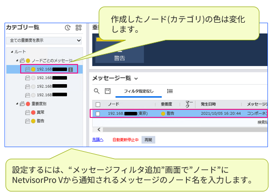This screenshot has width=274, height=194.
Task: Click the folder icon beside ノードごとのメッセージ
Action: pyautogui.click(x=22, y=60)
